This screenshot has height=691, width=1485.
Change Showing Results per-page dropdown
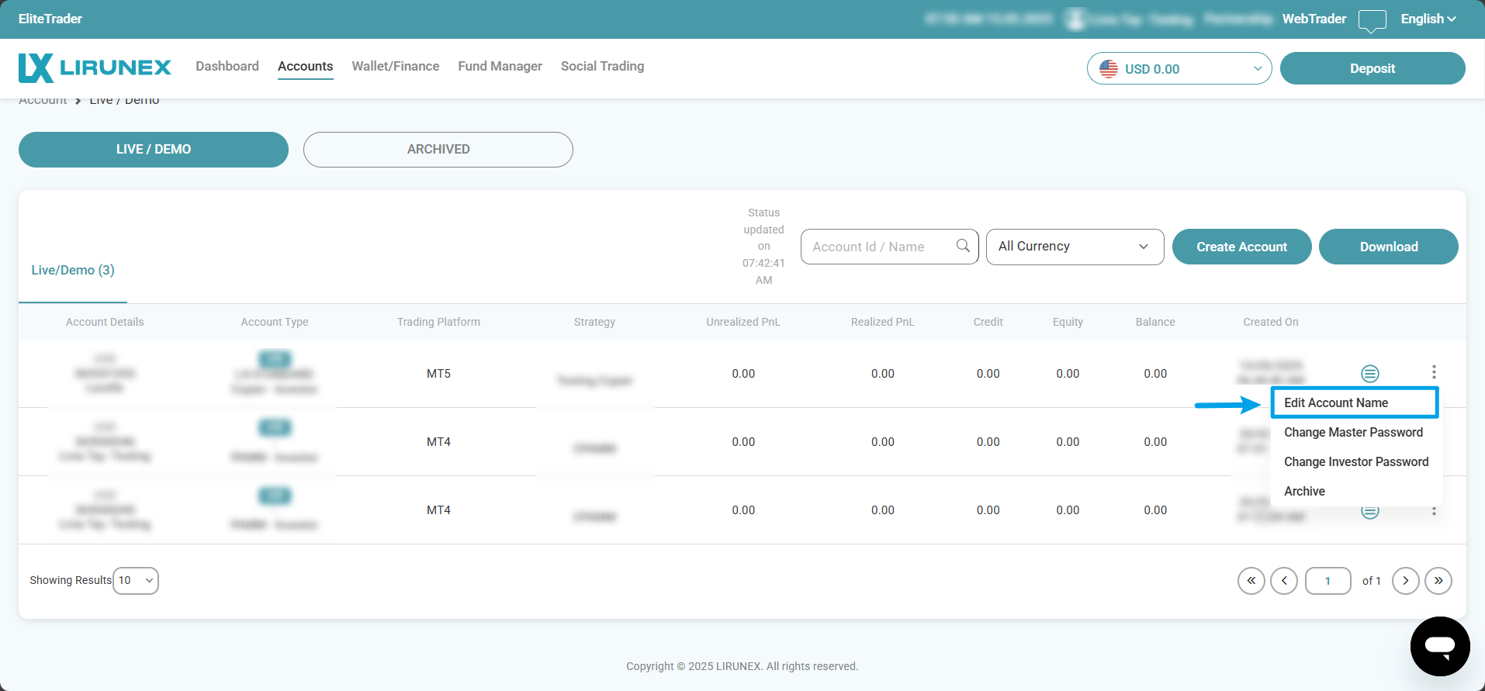click(136, 581)
